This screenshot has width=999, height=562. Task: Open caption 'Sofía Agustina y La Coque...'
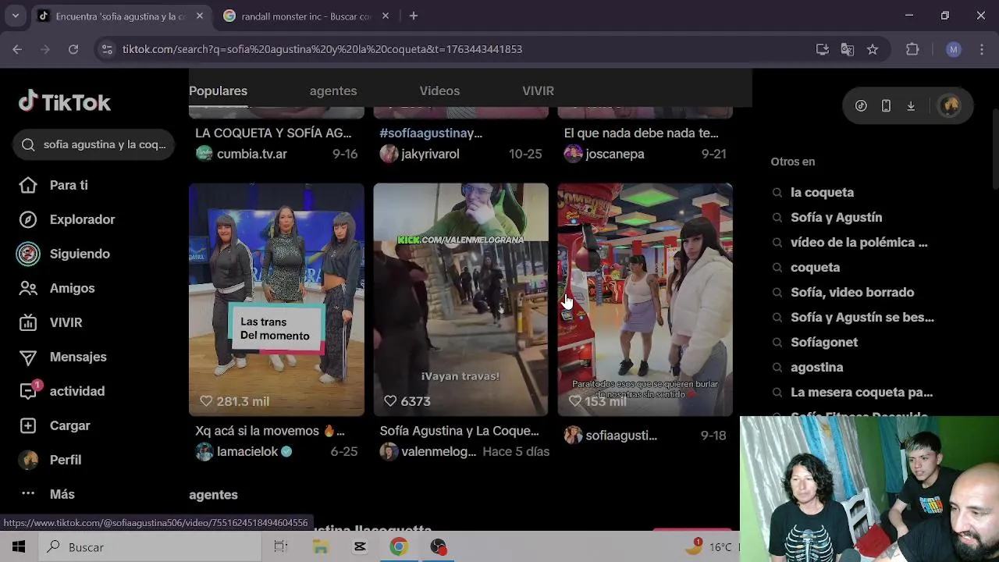tap(459, 431)
